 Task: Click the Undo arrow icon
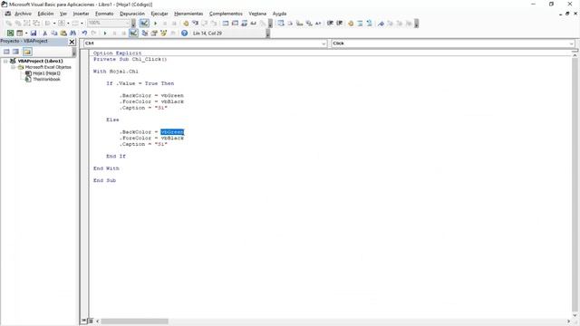tap(84, 34)
